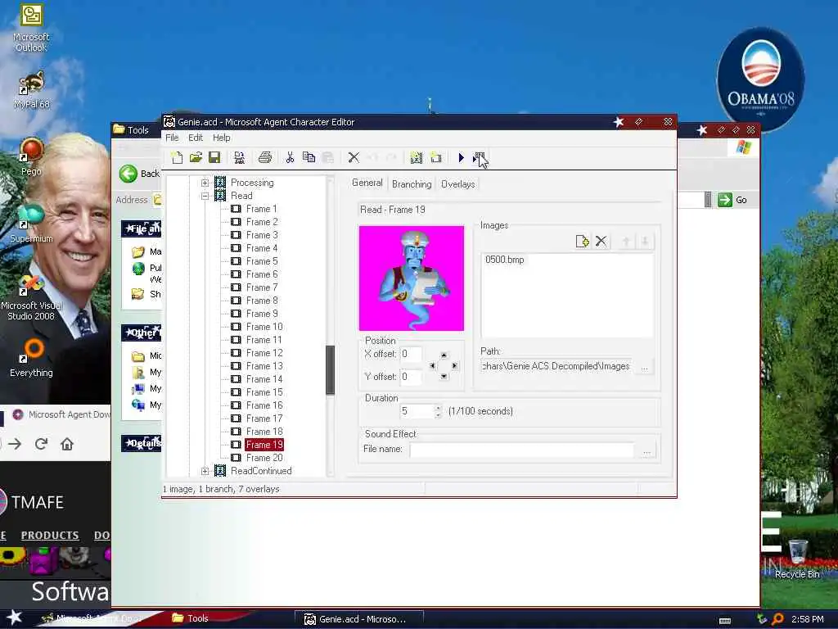The width and height of the screenshot is (838, 629).
Task: Click the Delete Image X icon in Images group
Action: (601, 242)
